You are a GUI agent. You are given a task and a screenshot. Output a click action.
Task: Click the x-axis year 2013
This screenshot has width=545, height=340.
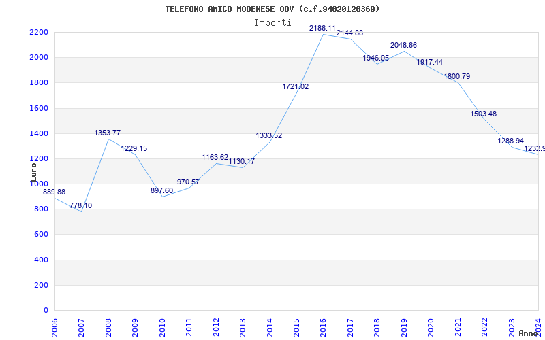[243, 328]
